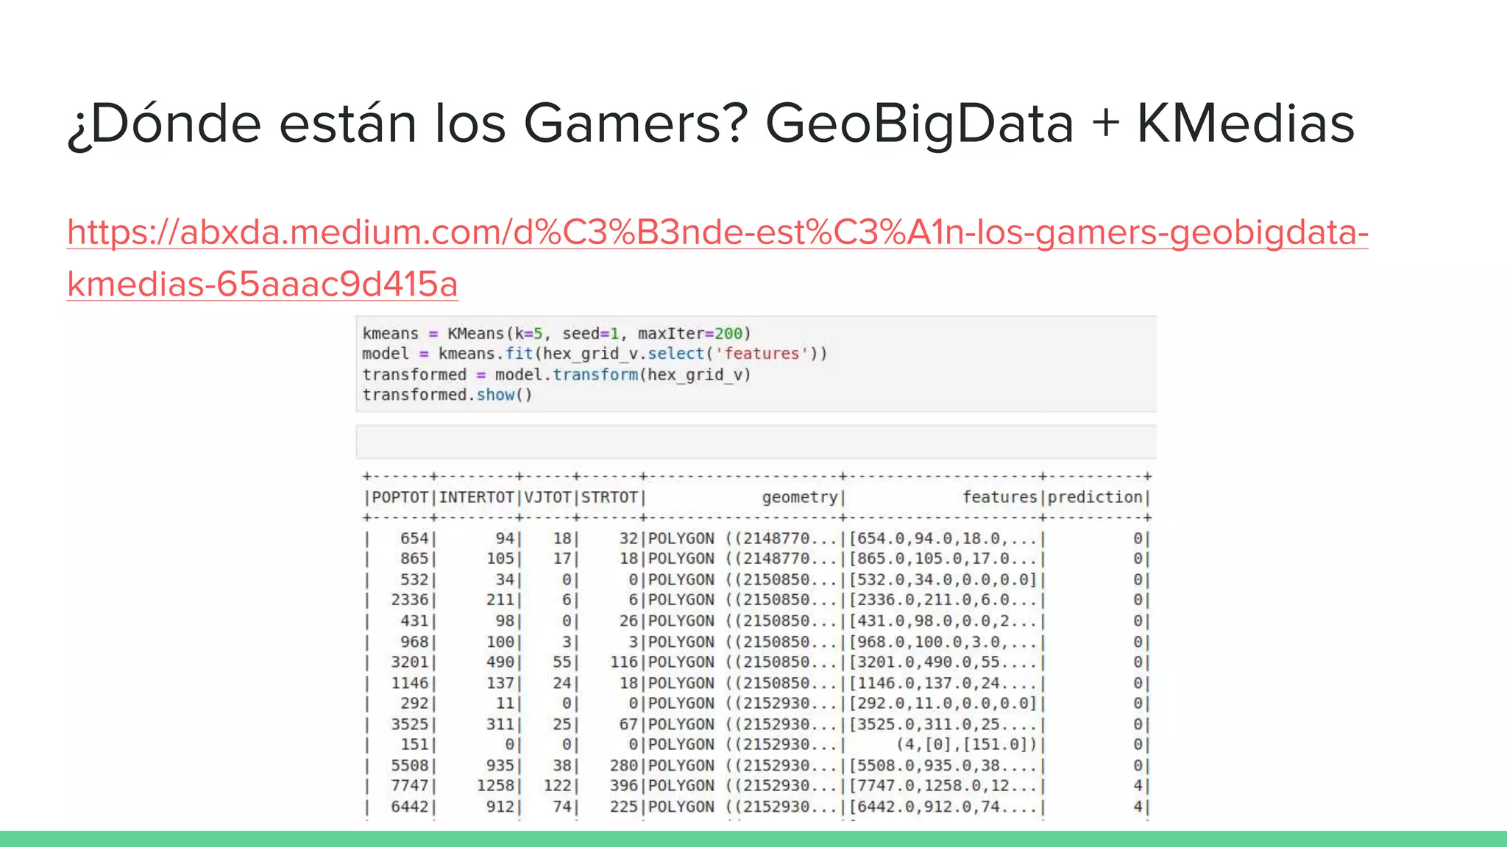Click the slide title '¿Dónde están los Gamers?'

coord(408,124)
